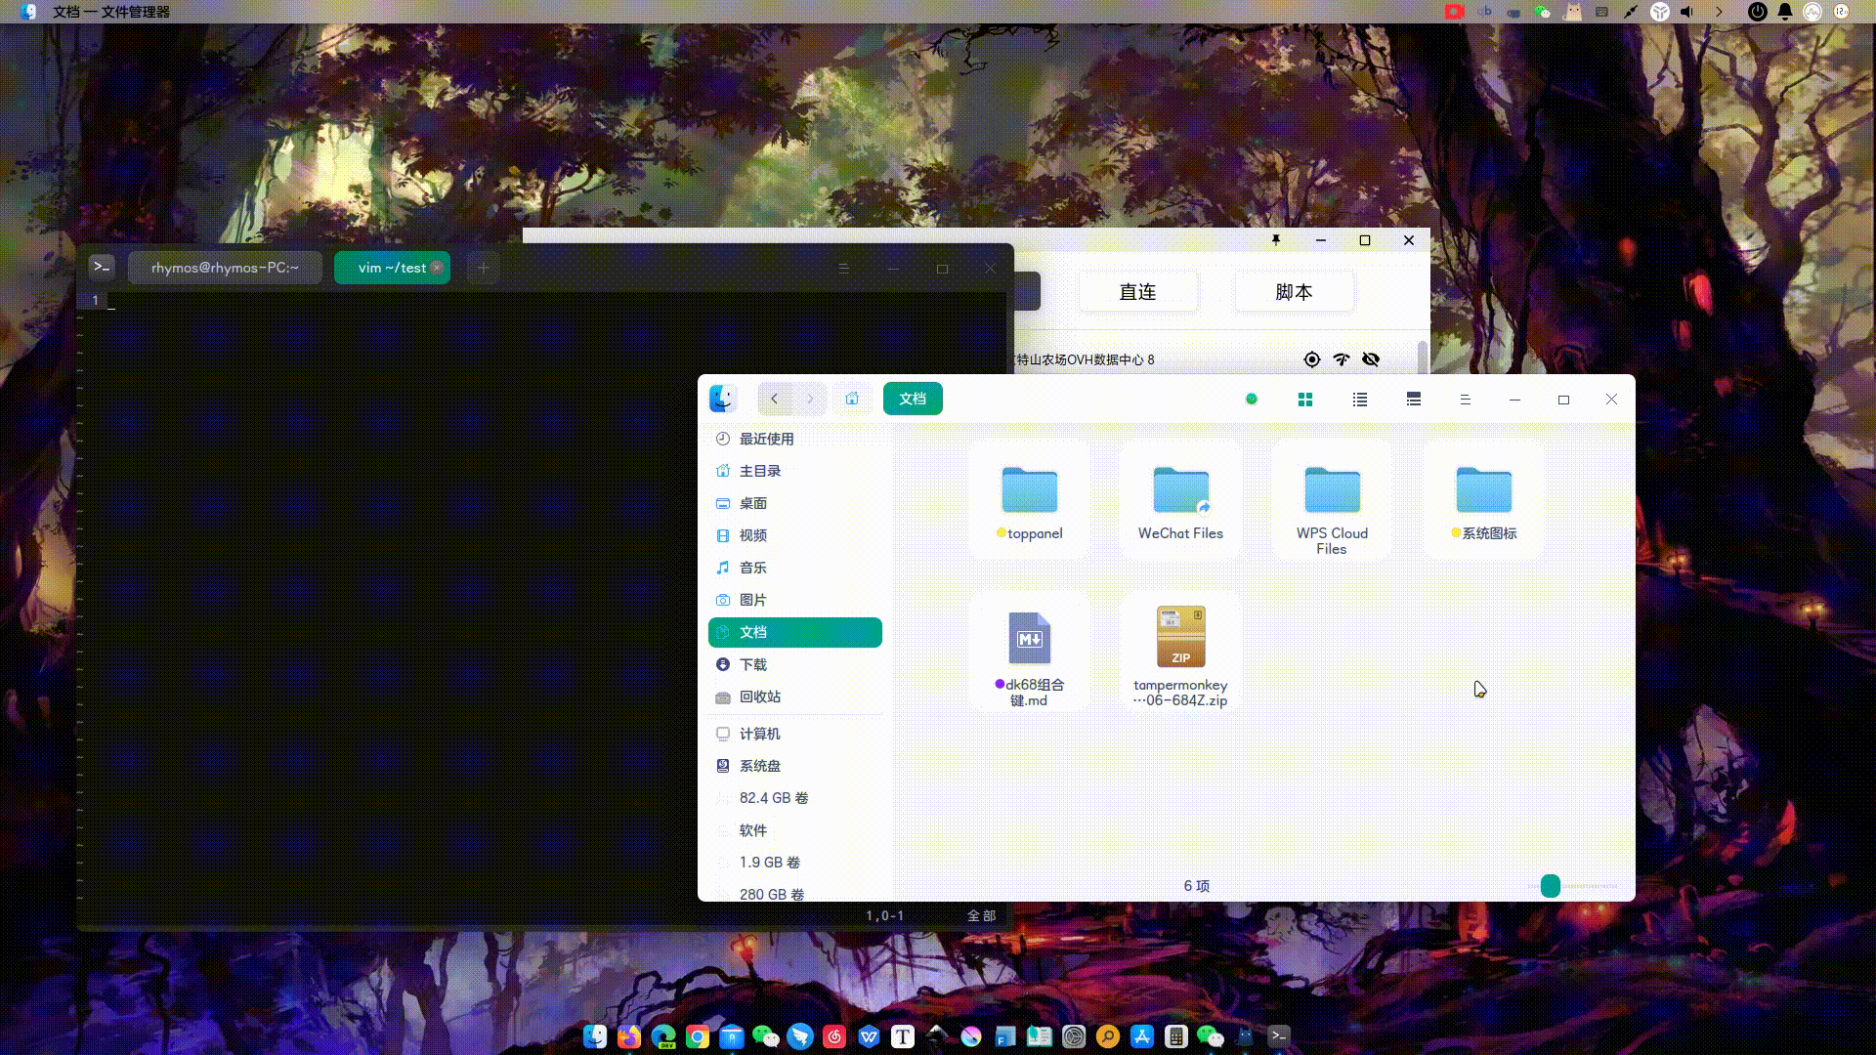The height and width of the screenshot is (1055, 1876).
Task: Expand hidden system tray icons with the chevron
Action: [1717, 13]
